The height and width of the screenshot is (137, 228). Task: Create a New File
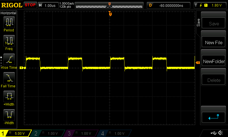pyautogui.click(x=213, y=42)
